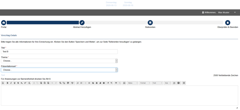240x110 pixels.
Task: Toggle strikethrough formatting in the editor
Action: [18, 83]
